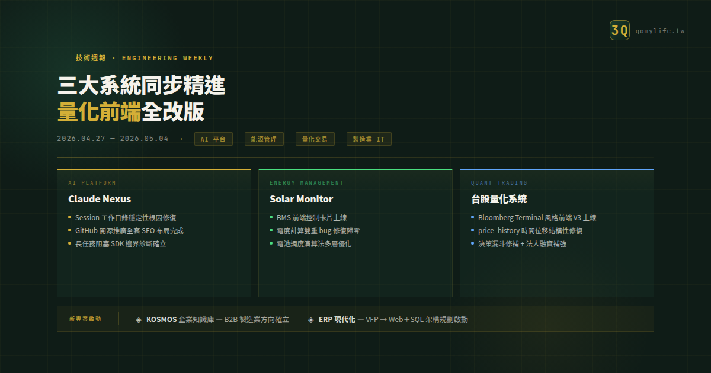Click 長任務阻塞 SDK 邊界診斷確立 item
This screenshot has width=711, height=373.
tap(121, 244)
